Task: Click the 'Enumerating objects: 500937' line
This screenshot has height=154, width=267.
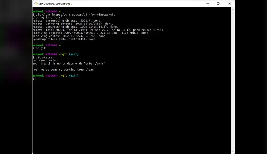Action: coord(67,21)
